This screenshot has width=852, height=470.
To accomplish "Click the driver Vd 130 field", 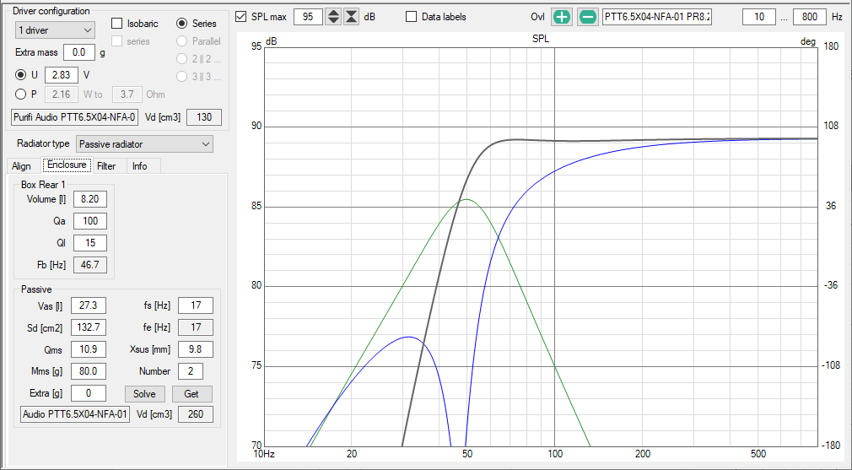I will pyautogui.click(x=204, y=116).
